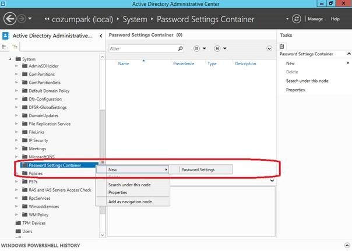Collapse Password Settings Container tasks section

pos(349,54)
